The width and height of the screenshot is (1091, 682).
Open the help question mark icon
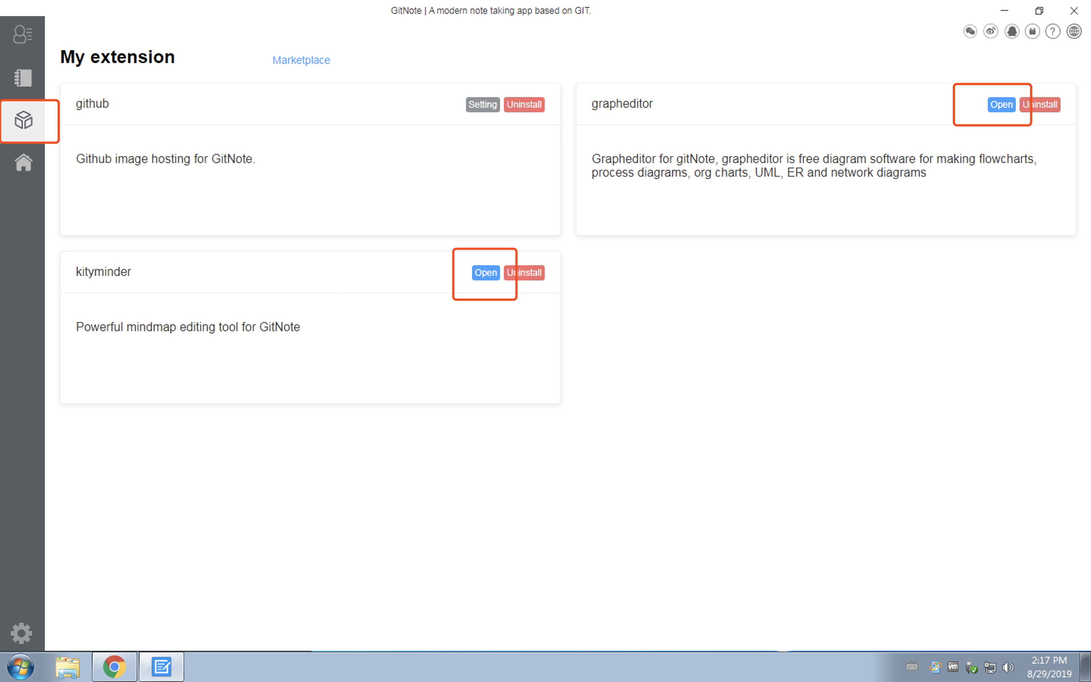1053,31
